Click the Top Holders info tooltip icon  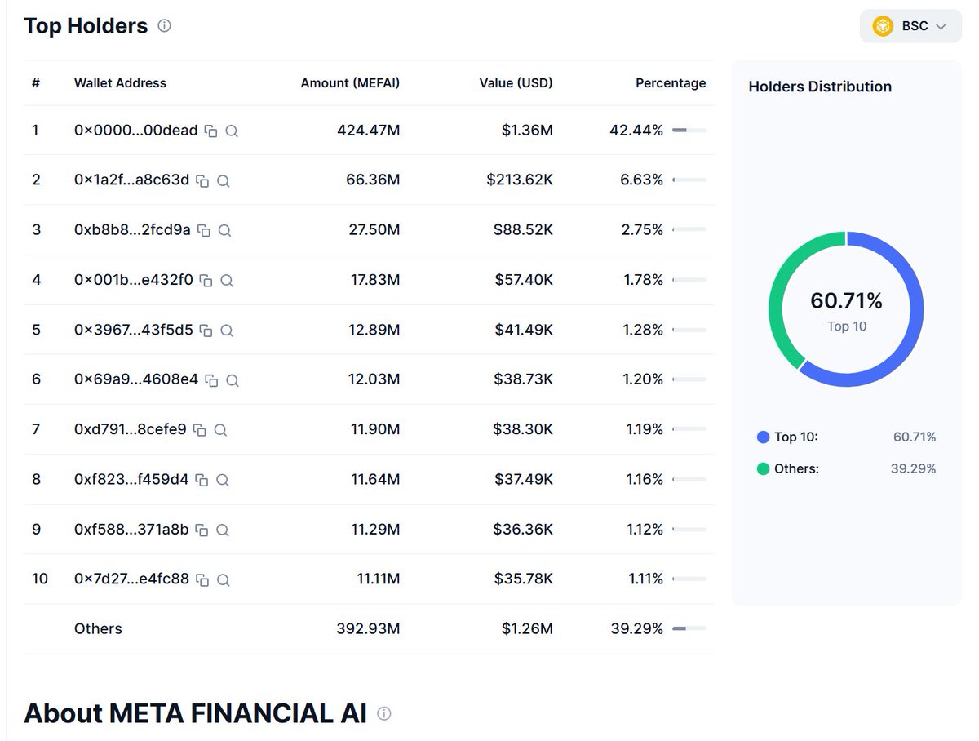164,25
